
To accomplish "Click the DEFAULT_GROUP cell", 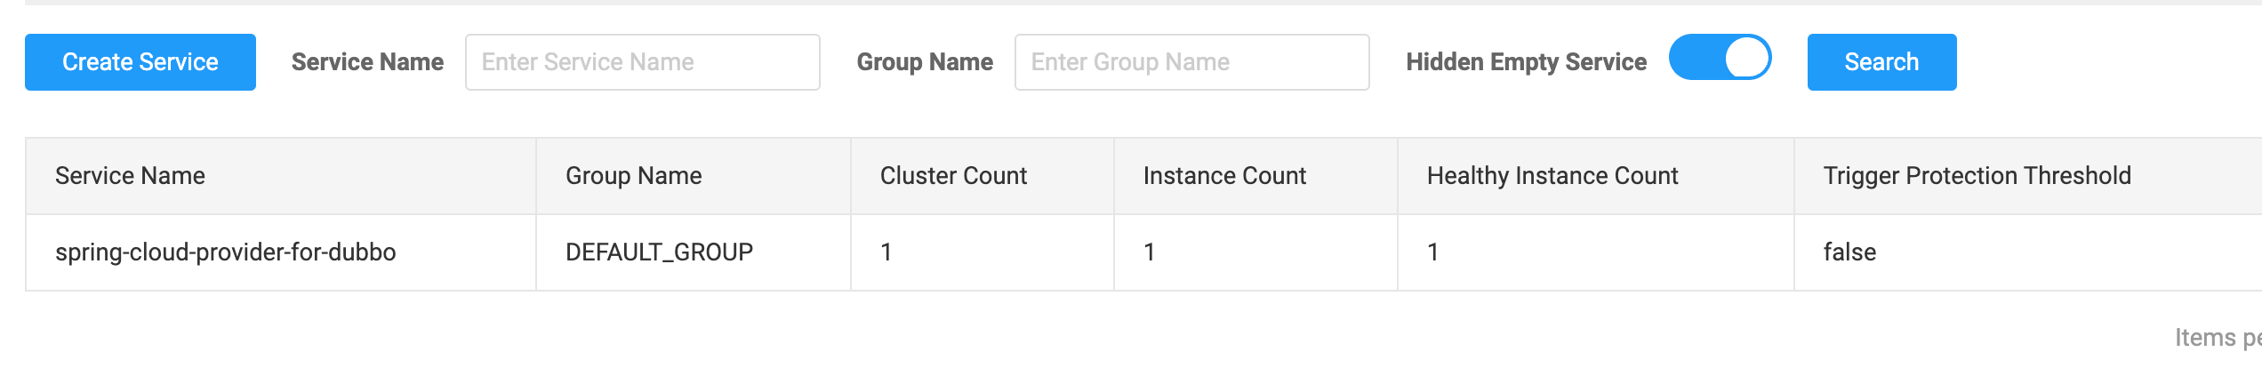I will 694,252.
